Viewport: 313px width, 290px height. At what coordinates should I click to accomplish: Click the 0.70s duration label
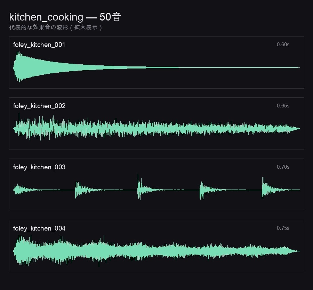pos(283,167)
